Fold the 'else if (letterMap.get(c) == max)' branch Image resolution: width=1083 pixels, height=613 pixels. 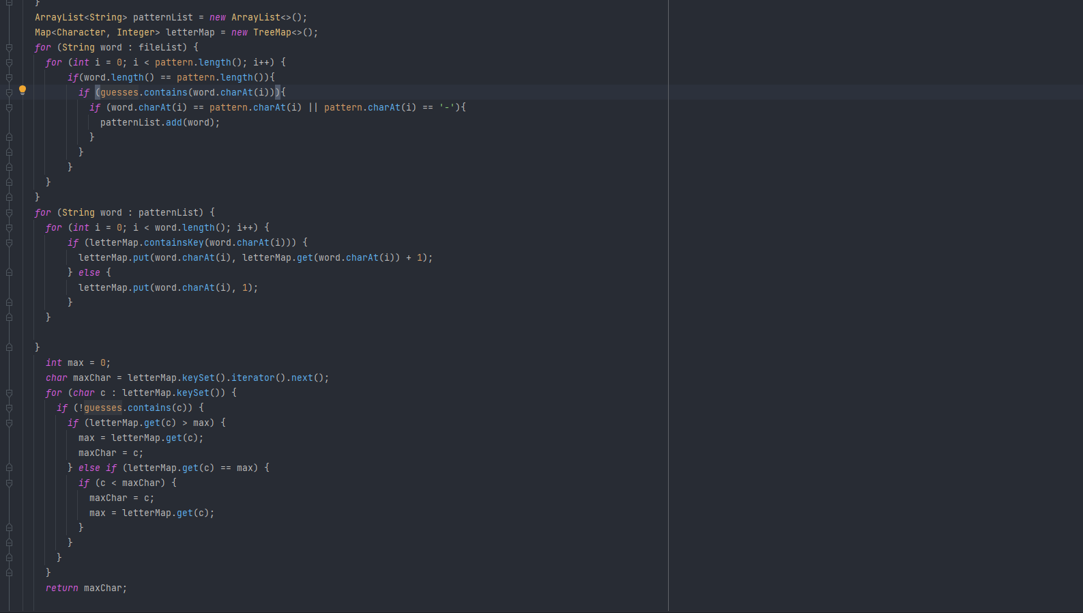9,468
